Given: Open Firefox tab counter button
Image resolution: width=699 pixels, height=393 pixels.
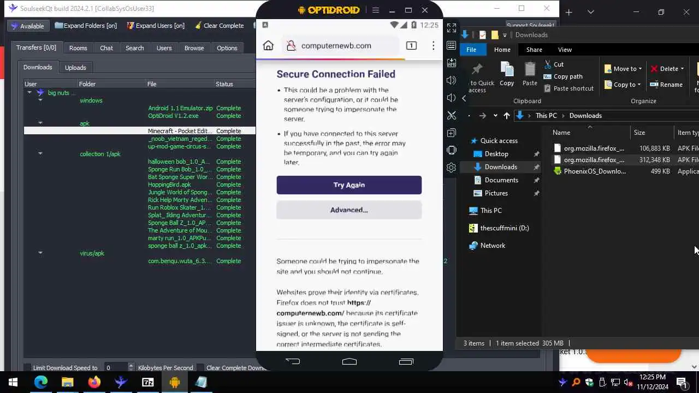Looking at the screenshot, I should [411, 46].
